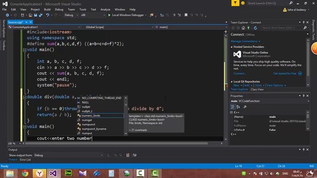This screenshot has height=178, width=317.
Task: Click the Navigate Backward toolbar icon
Action: 7,15
